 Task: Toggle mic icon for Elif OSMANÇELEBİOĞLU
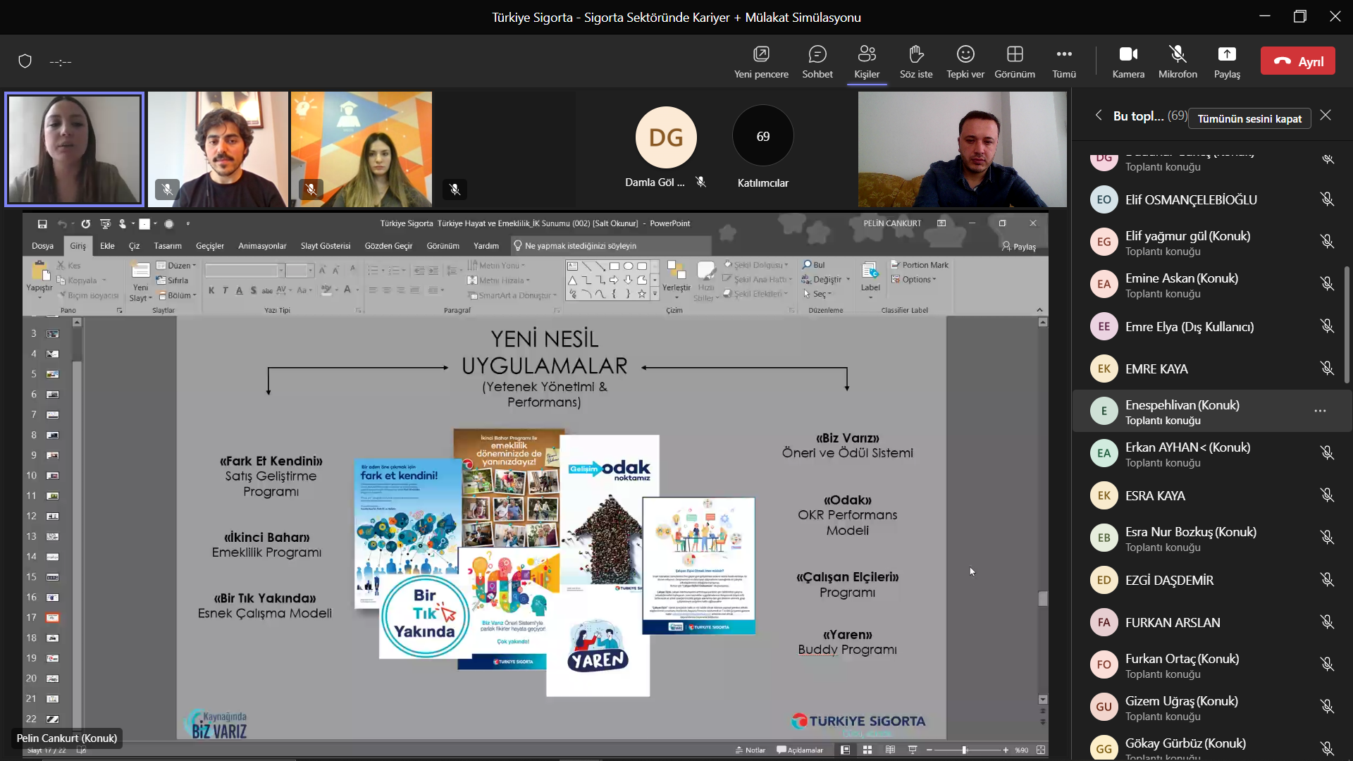(1327, 199)
